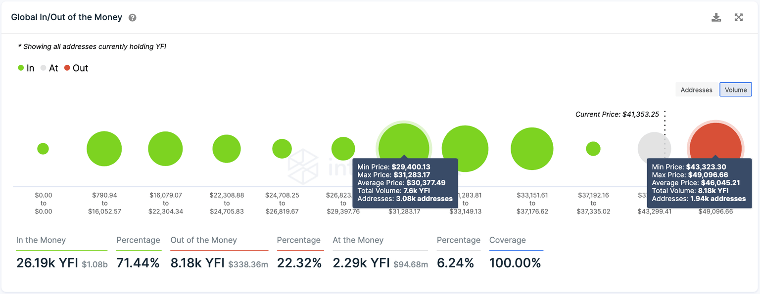Open the fullscreen expand icon
The width and height of the screenshot is (760, 294).
click(x=739, y=17)
